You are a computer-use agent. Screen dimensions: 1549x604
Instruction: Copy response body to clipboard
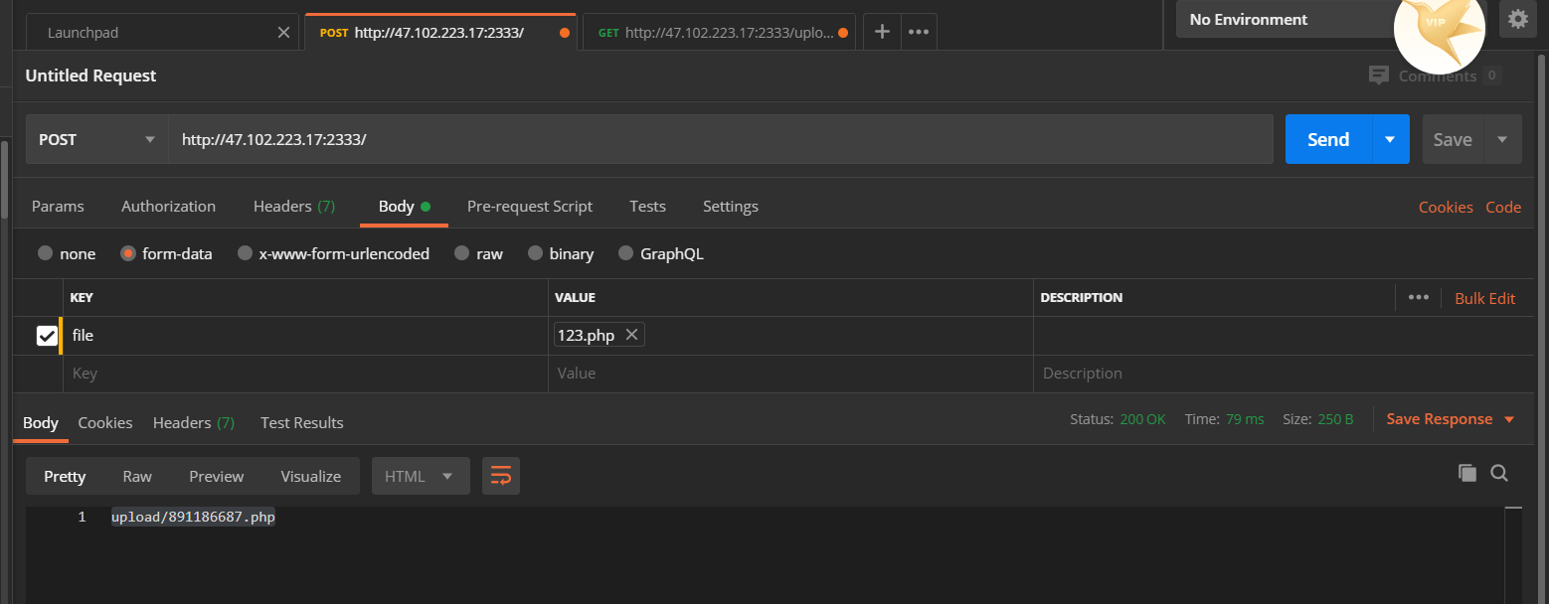(x=1466, y=473)
